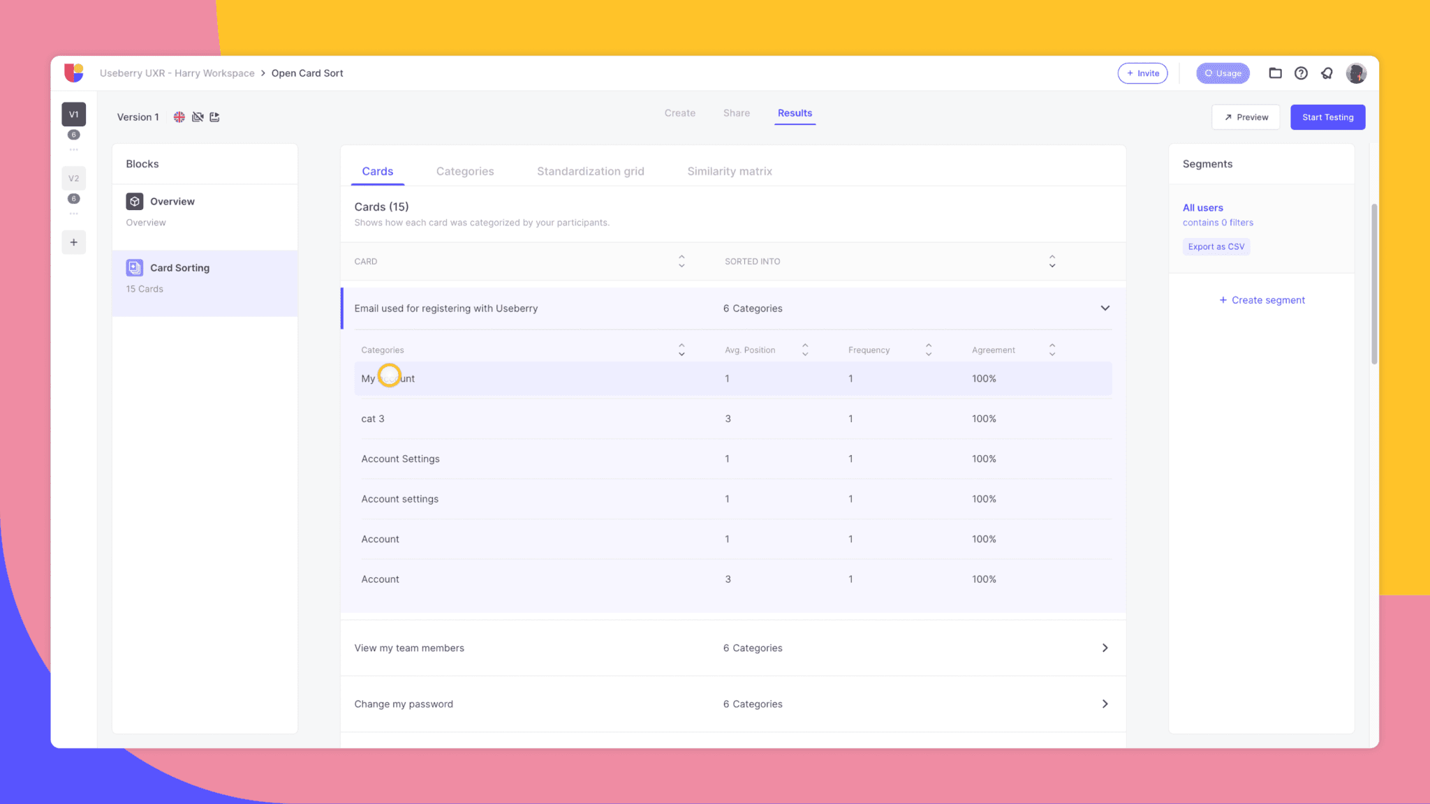Select the V1 version tile

(73, 114)
